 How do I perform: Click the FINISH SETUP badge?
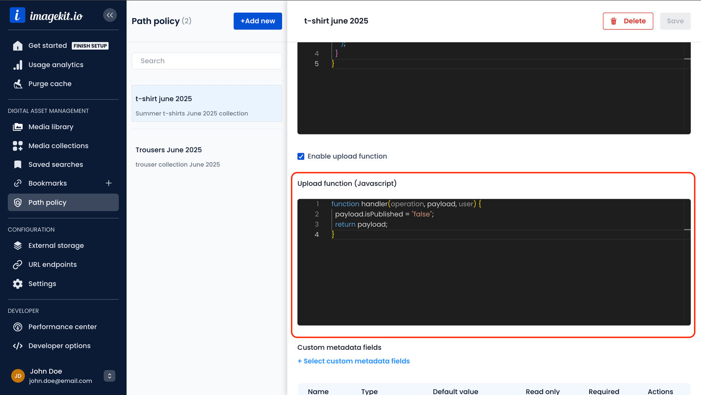[x=90, y=46]
